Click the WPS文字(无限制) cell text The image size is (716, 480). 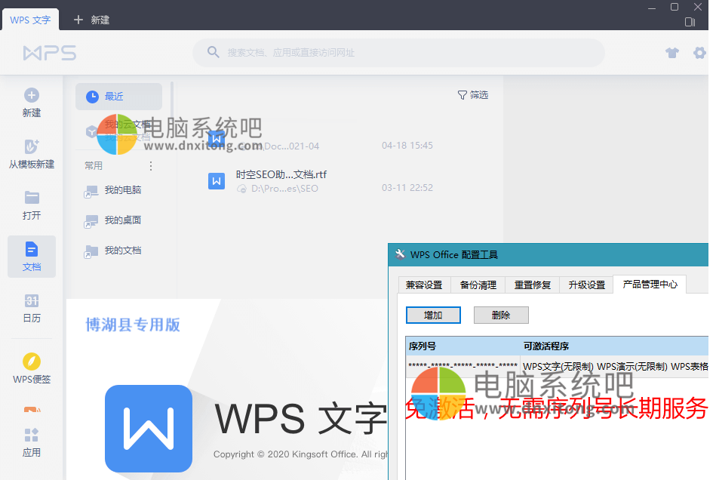558,366
